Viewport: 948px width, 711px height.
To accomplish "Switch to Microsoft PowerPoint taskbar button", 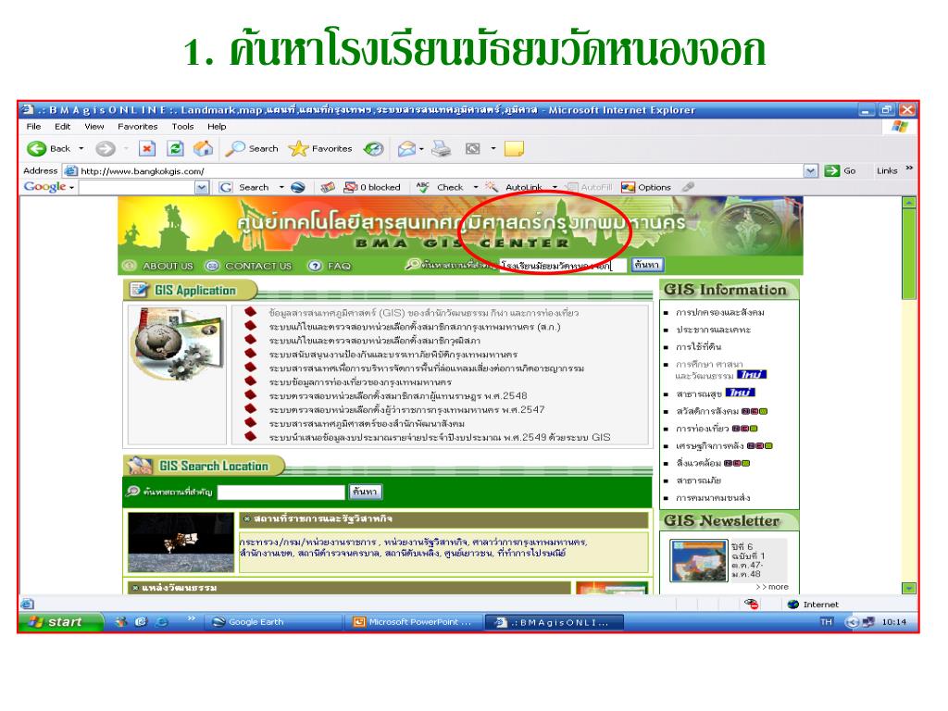I will coord(414,622).
